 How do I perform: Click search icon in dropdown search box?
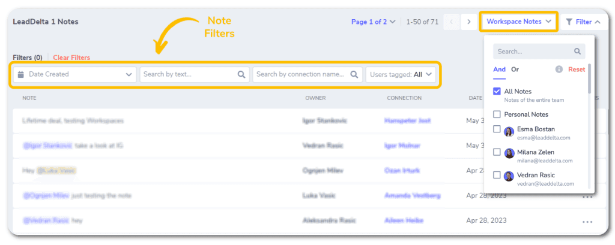point(577,52)
